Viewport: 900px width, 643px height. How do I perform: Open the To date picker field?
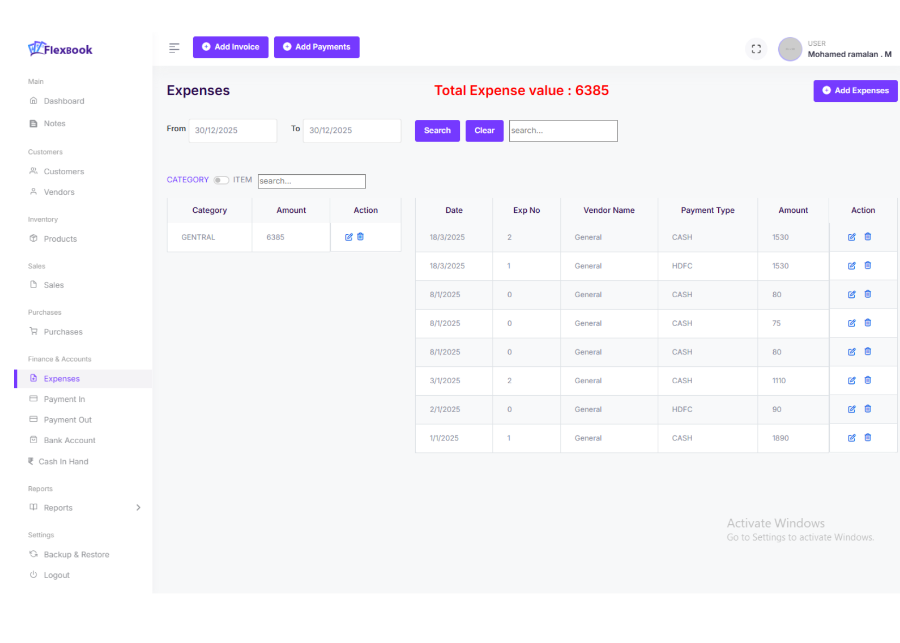coord(352,131)
